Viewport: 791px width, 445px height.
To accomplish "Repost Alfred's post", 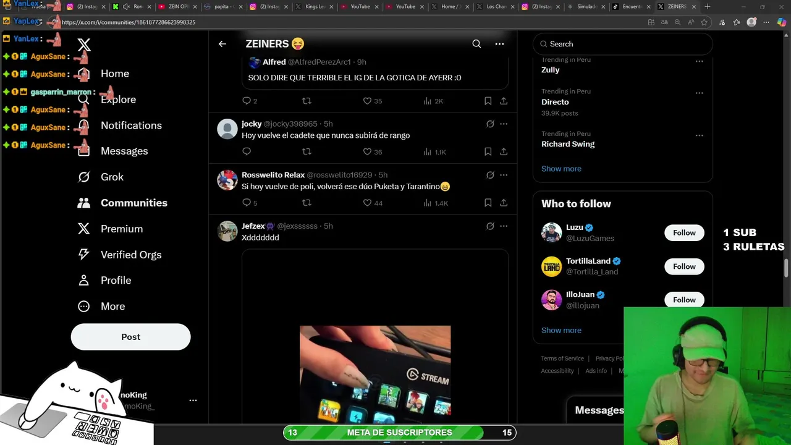I will click(x=307, y=101).
